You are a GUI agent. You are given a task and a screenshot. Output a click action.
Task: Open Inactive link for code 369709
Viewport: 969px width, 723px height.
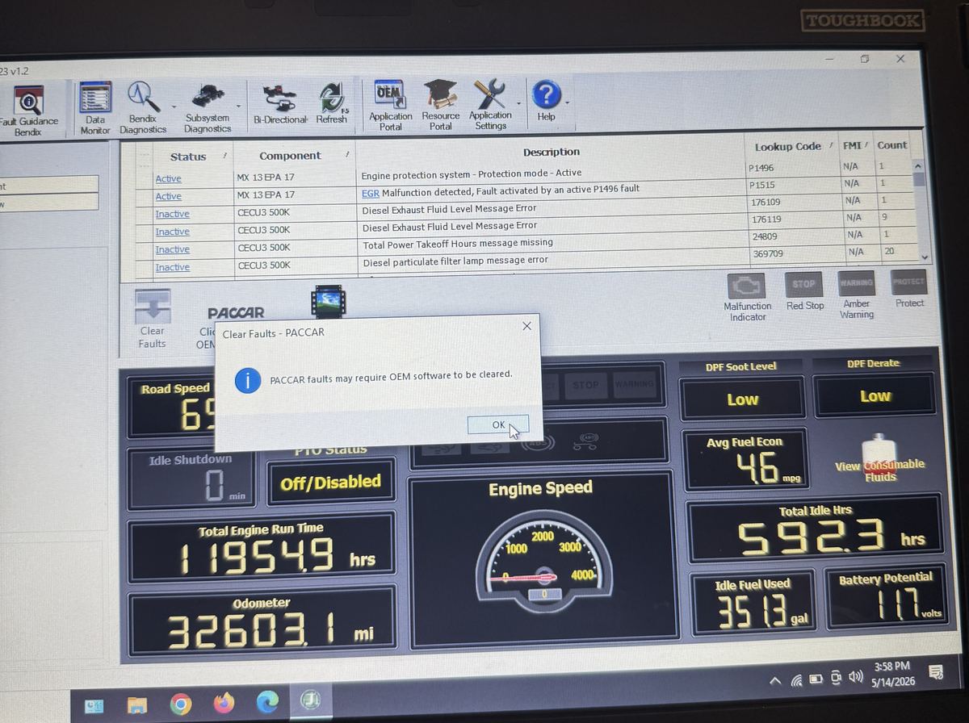tap(172, 267)
